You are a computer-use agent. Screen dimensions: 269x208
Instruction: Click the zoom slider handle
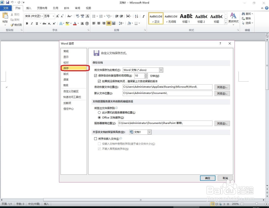point(256,204)
